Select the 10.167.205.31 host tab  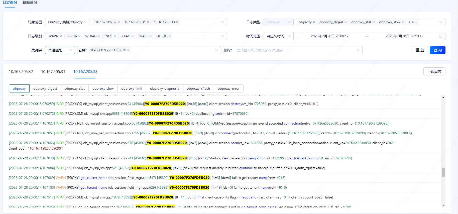tap(53, 72)
